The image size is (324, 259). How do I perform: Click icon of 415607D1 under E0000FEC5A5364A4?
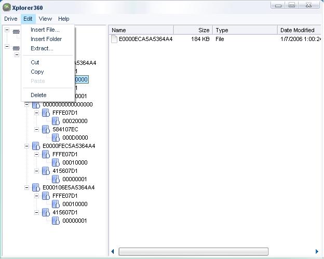[46, 171]
